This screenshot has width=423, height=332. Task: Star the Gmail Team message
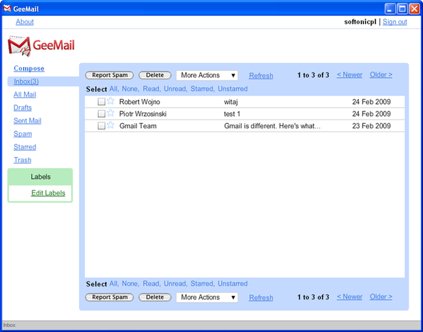pos(110,125)
